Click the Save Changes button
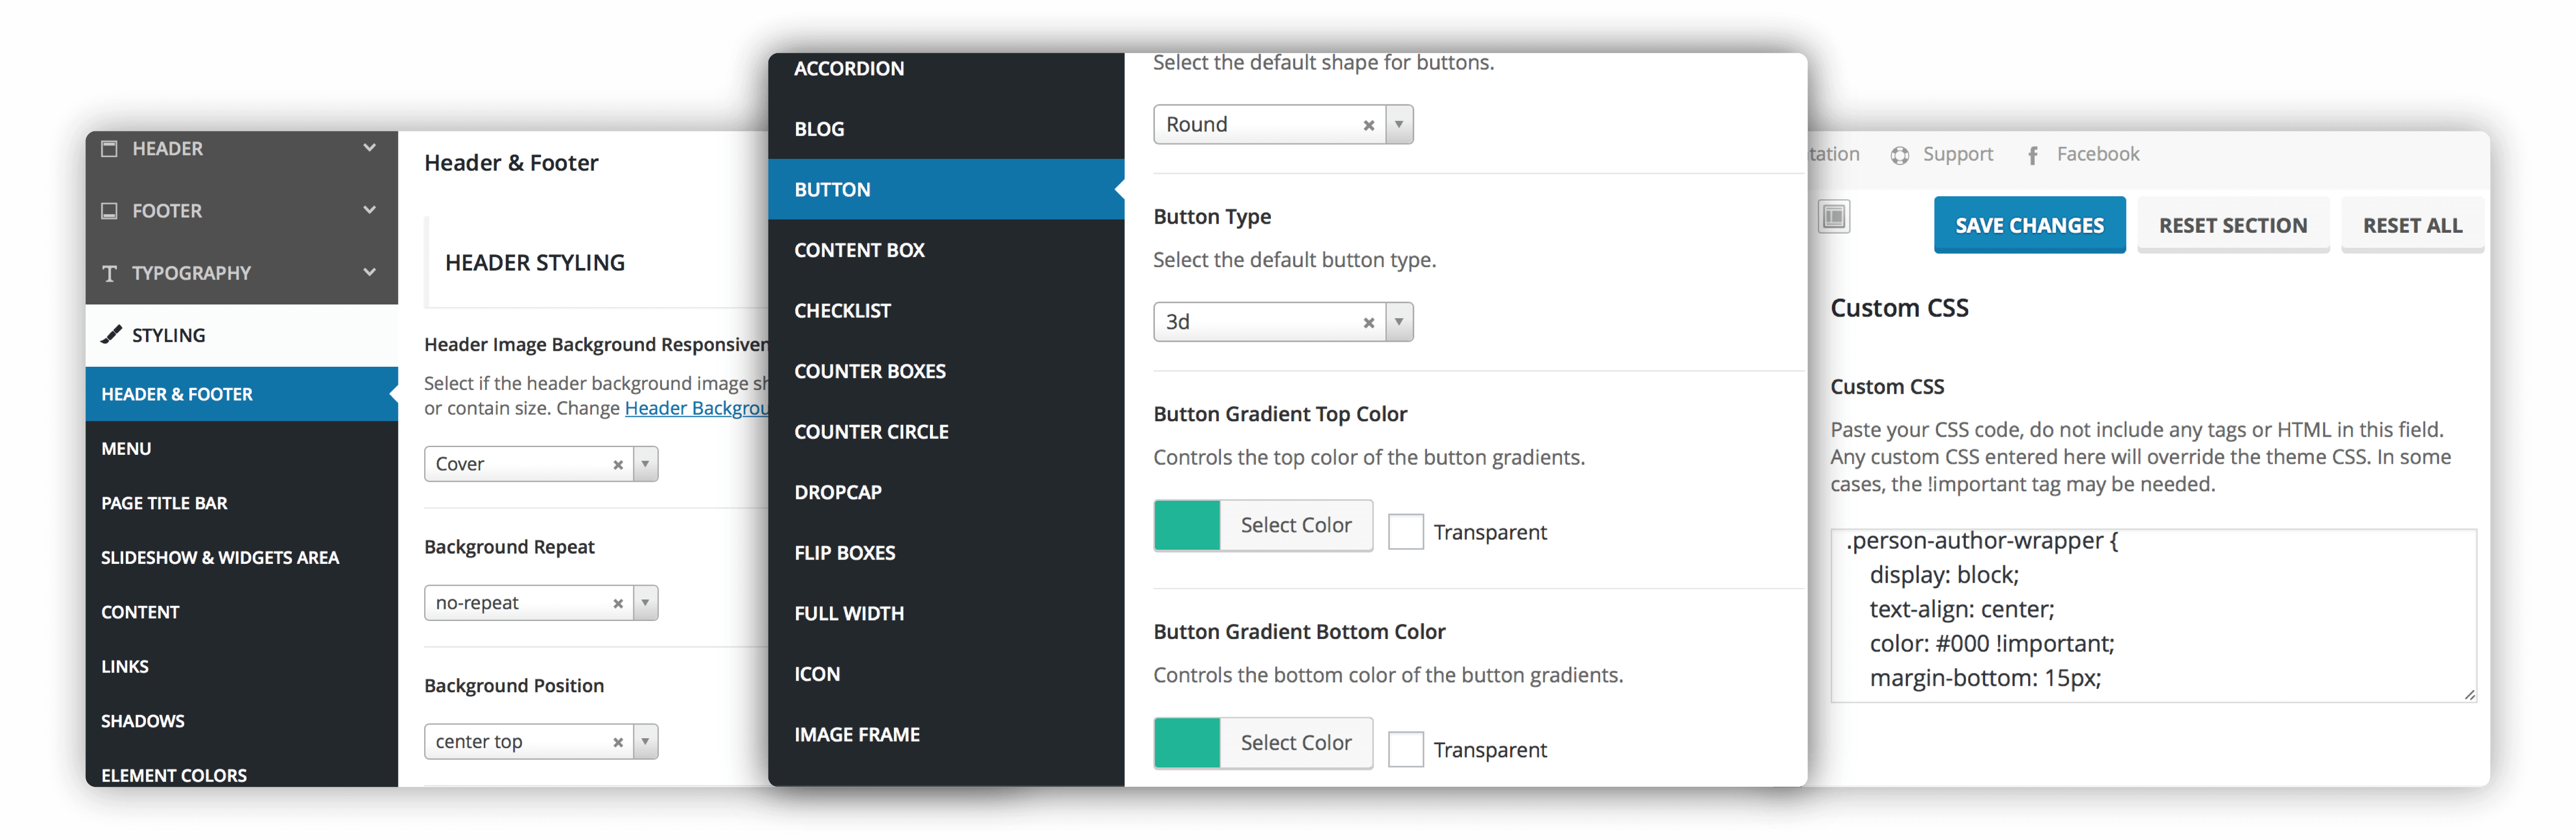Viewport: 2576px width, 840px height. click(2029, 225)
